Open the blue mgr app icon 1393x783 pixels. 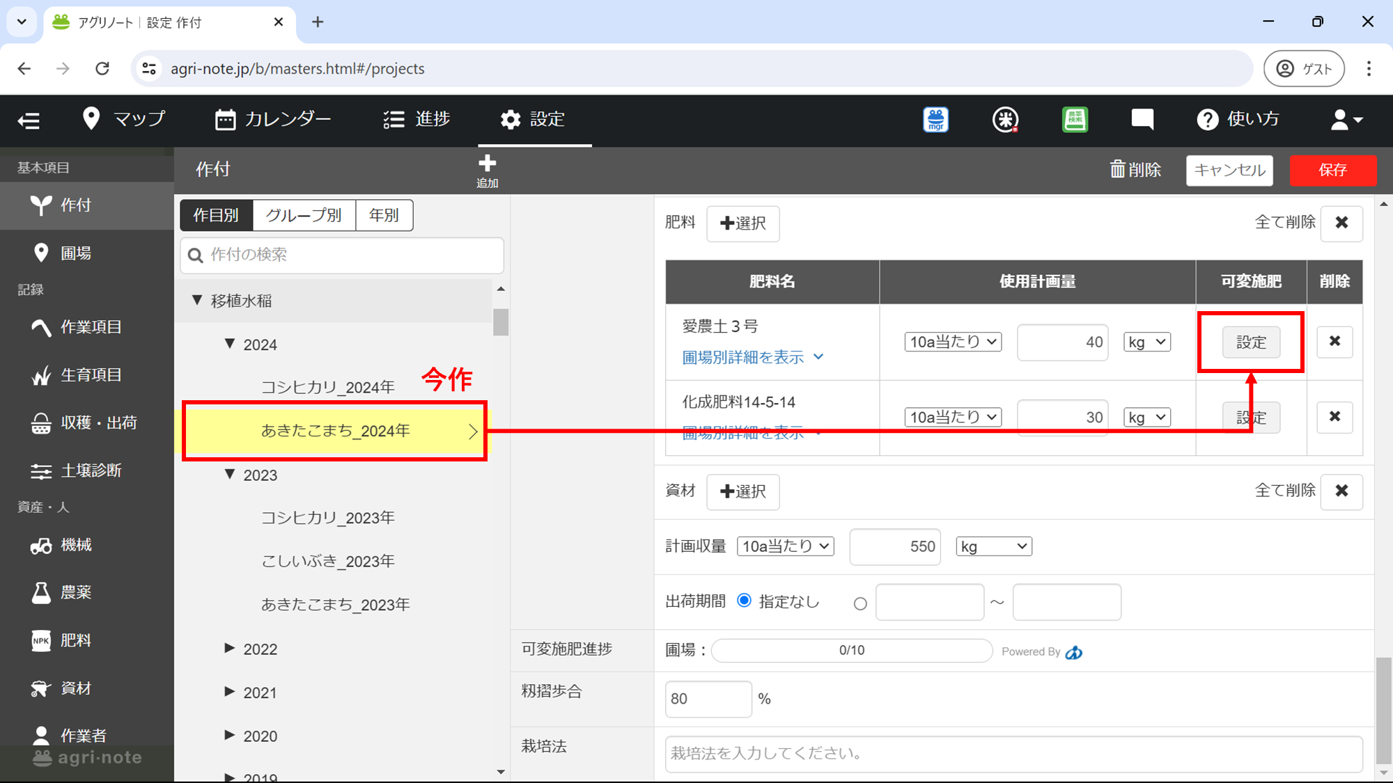pos(935,120)
